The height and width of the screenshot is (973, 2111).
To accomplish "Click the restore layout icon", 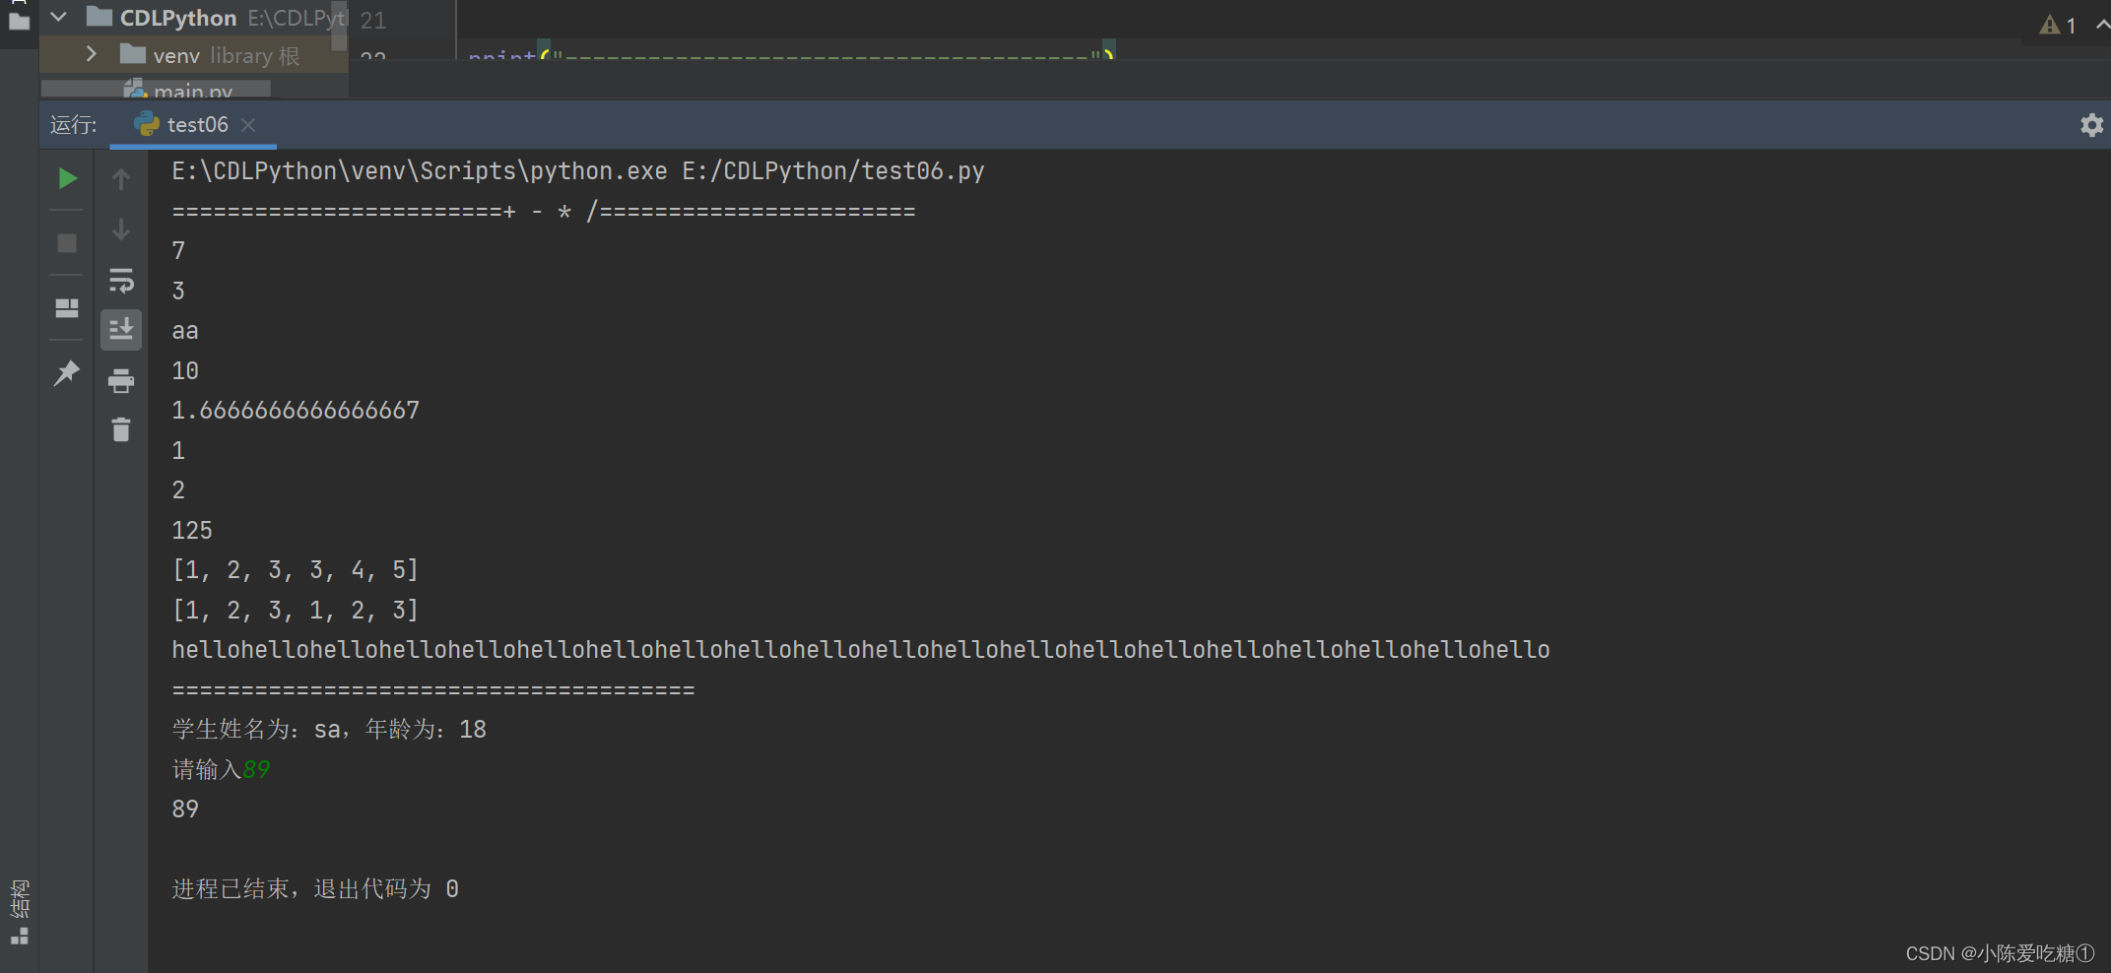I will coord(67,308).
